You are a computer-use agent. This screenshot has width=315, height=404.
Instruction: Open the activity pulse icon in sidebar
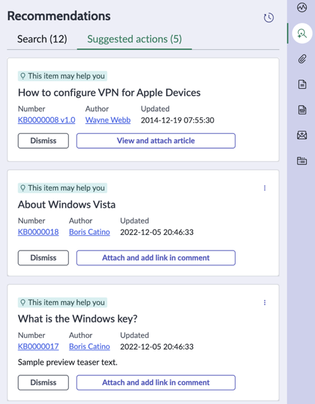tap(302, 7)
